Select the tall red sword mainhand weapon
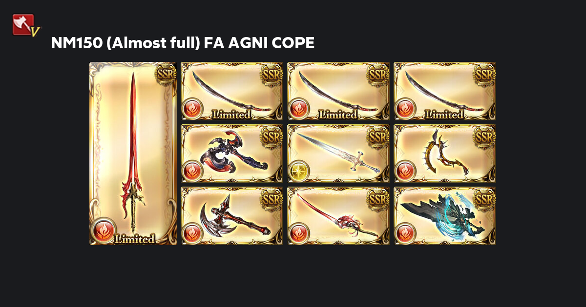 133,153
